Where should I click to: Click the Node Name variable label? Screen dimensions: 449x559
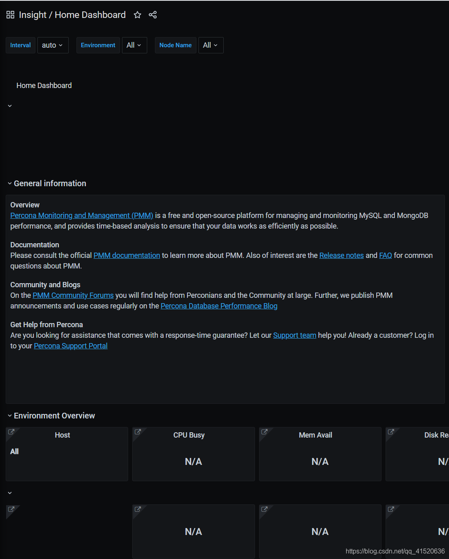pos(176,45)
